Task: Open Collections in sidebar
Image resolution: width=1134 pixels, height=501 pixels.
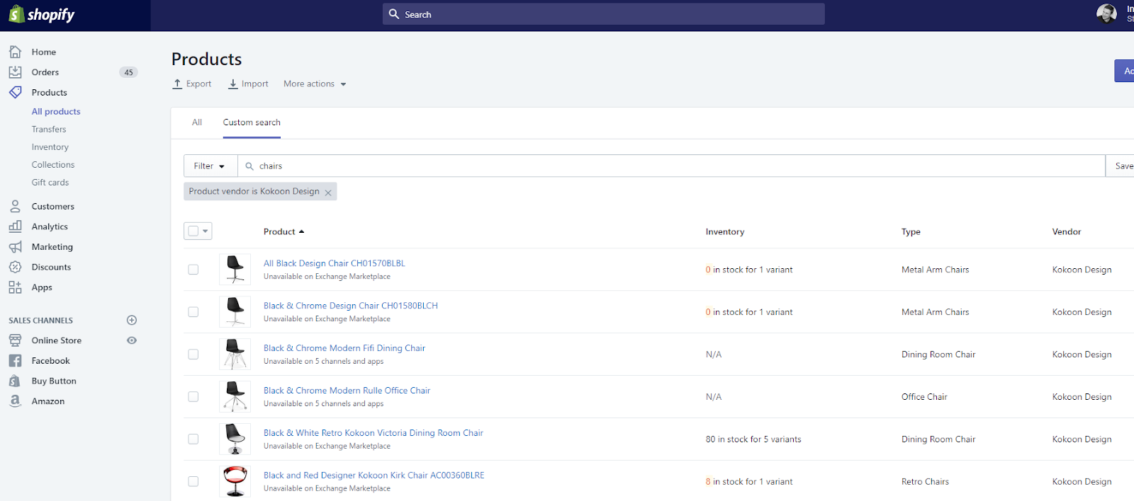Action: pos(53,165)
